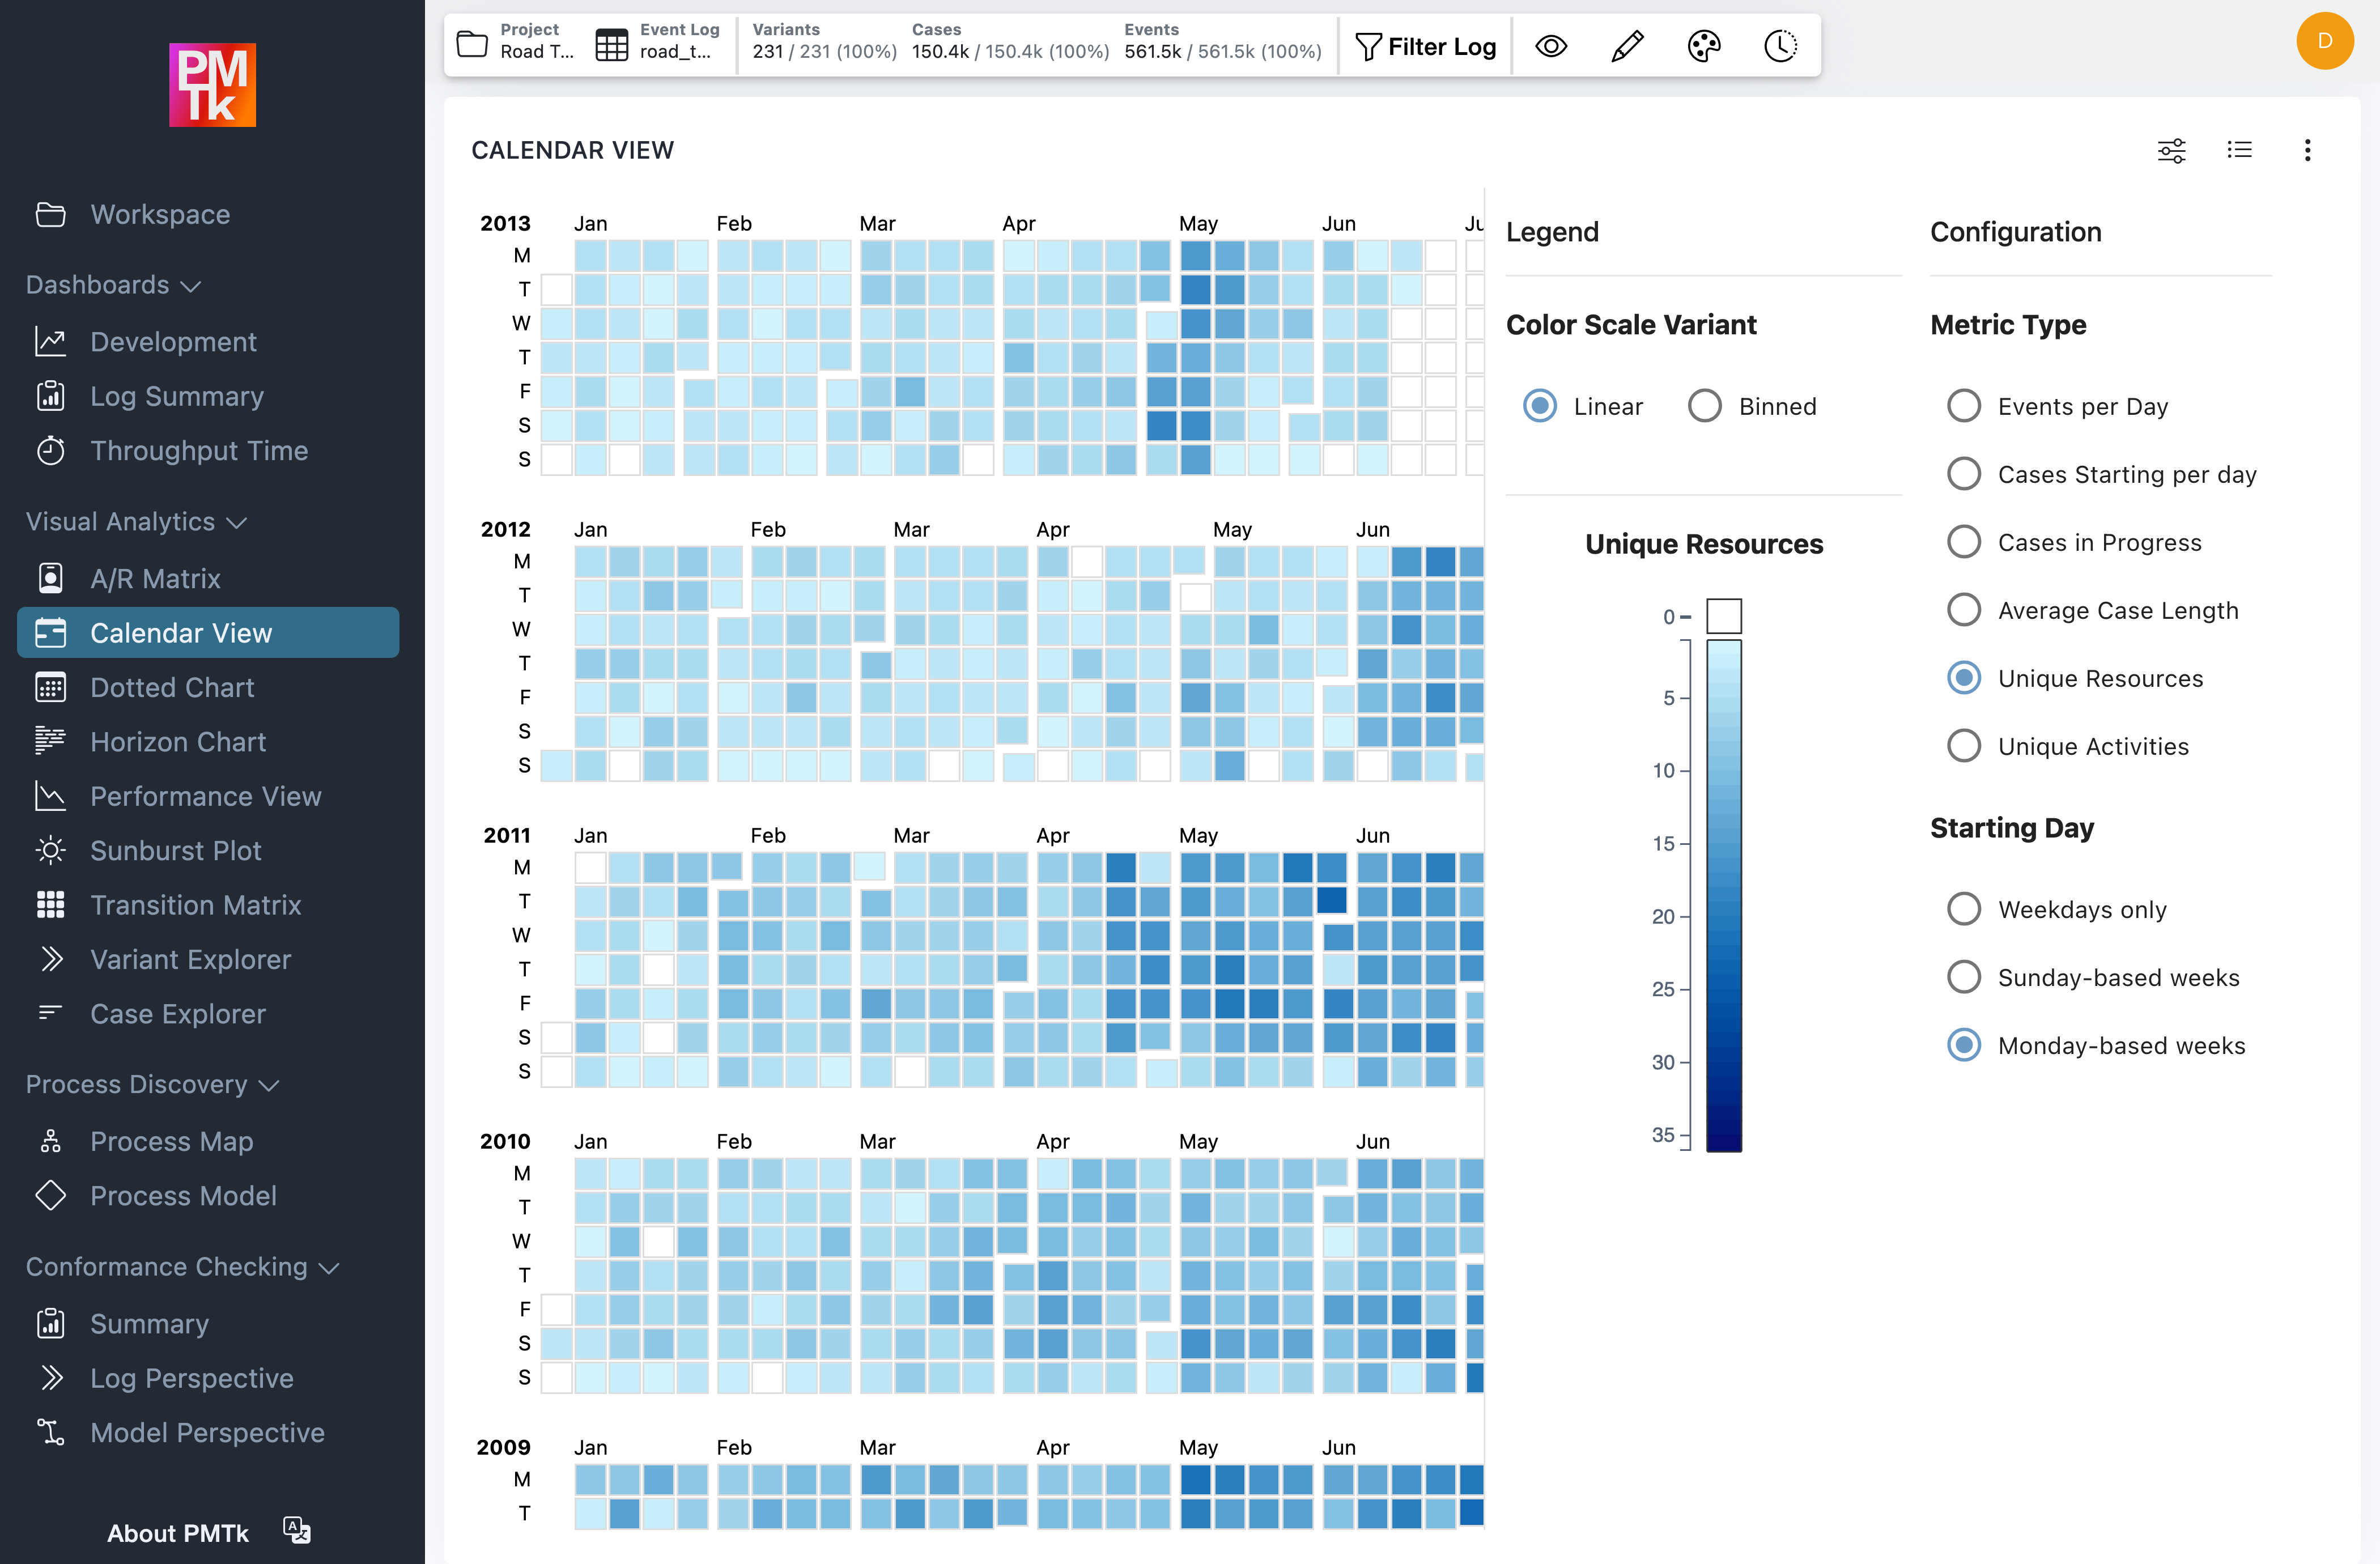Click the Filter Log button

(x=1426, y=46)
